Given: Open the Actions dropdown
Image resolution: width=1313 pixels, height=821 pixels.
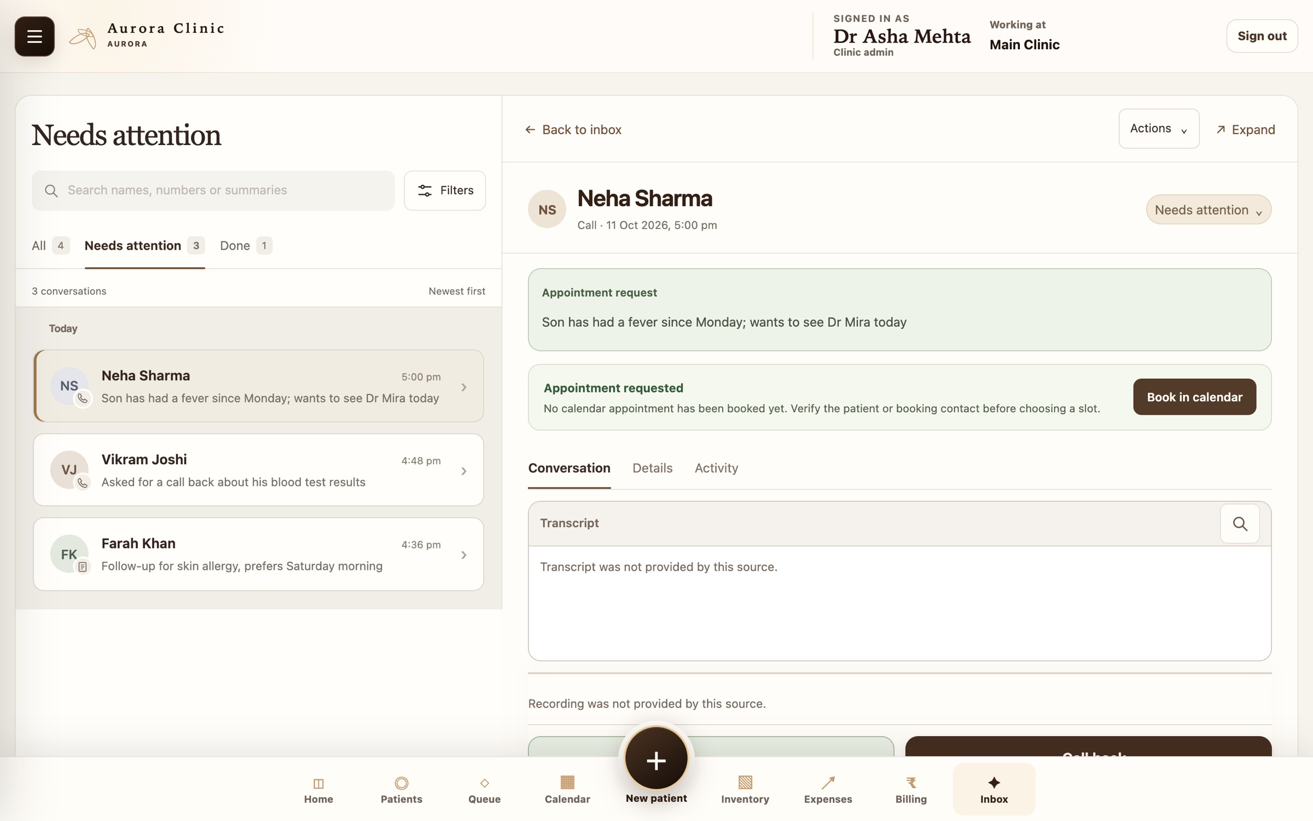Looking at the screenshot, I should (x=1159, y=129).
